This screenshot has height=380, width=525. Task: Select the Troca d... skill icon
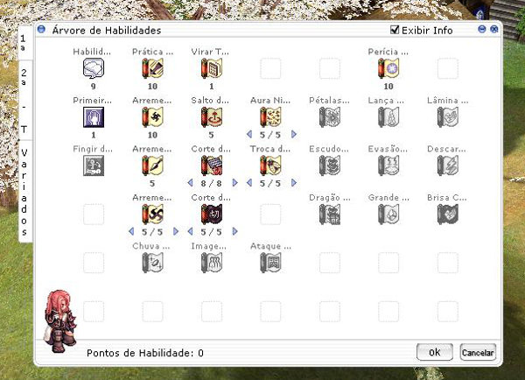(x=270, y=165)
